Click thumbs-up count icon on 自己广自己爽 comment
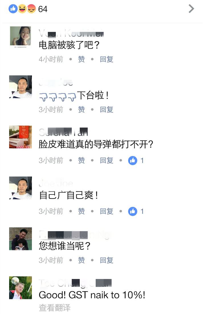This screenshot has height=314, width=205. coord(132,211)
